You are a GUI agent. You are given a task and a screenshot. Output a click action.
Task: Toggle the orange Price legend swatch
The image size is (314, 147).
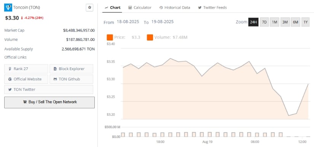(x=110, y=37)
